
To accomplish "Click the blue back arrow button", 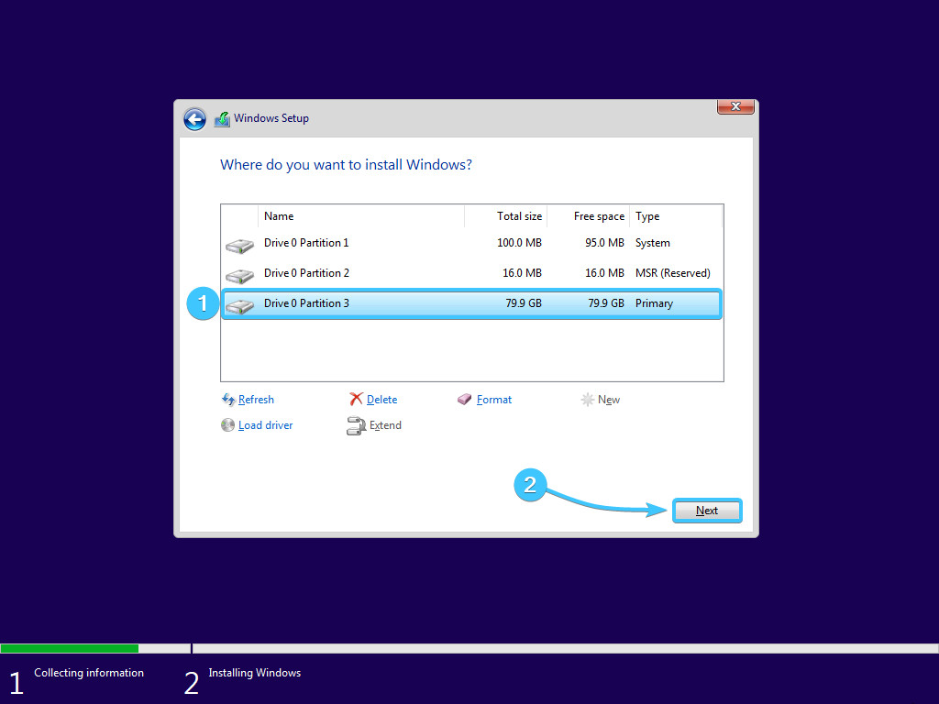I will pos(194,119).
